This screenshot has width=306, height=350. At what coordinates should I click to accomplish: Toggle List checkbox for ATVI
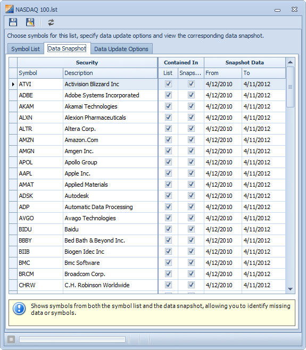[x=168, y=84]
